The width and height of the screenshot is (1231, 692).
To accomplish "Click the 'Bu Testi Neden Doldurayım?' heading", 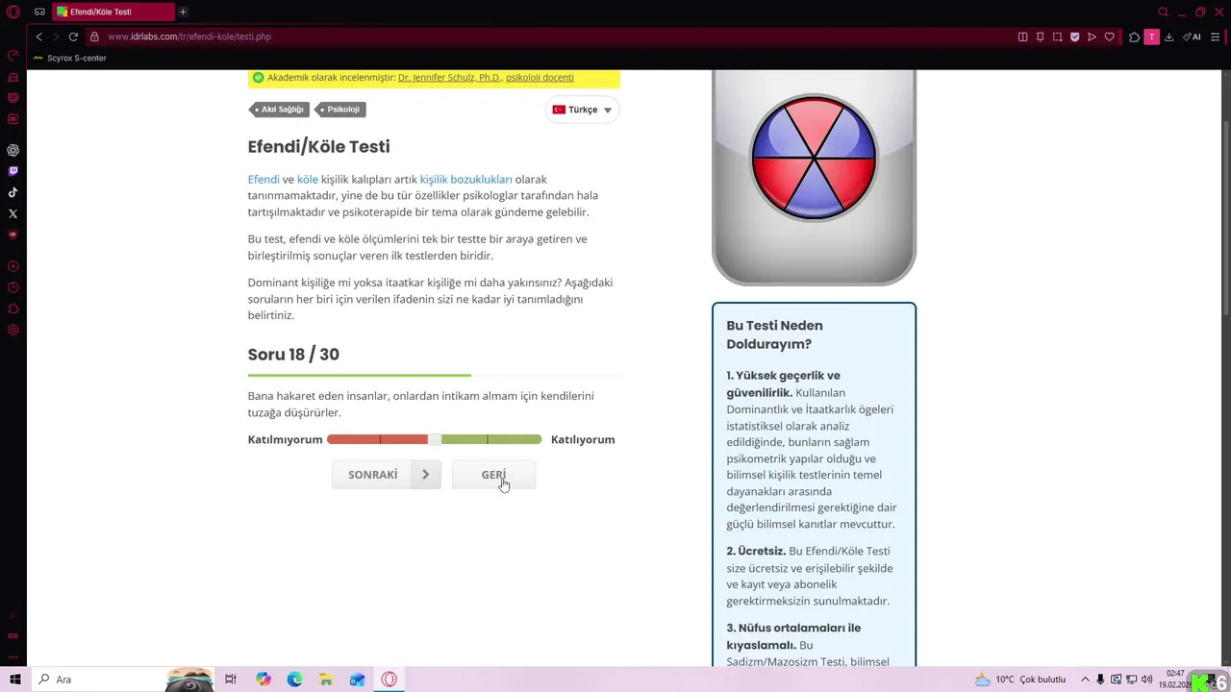I will [x=775, y=334].
